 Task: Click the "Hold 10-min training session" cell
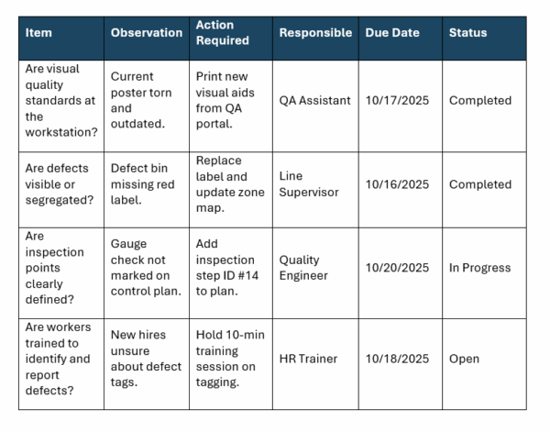(x=230, y=359)
